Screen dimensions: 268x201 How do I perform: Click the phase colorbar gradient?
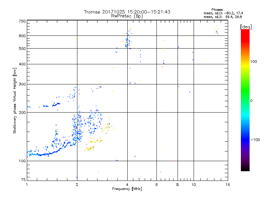click(x=245, y=100)
